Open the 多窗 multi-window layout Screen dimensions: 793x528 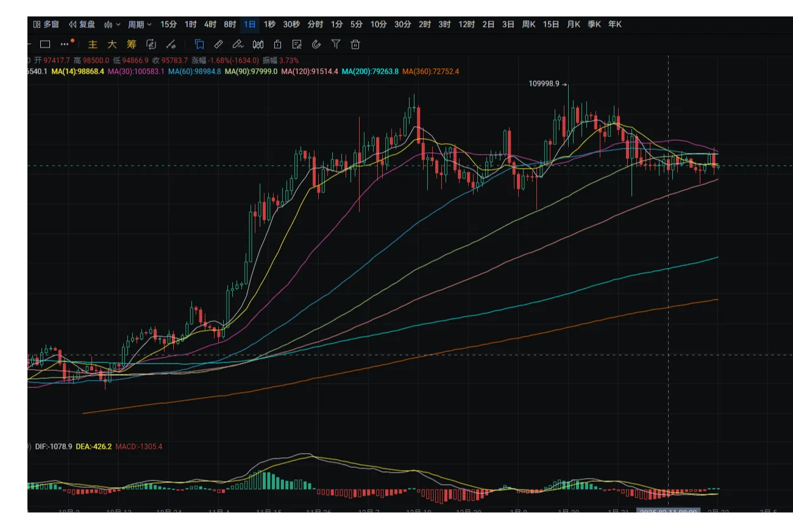(x=46, y=24)
